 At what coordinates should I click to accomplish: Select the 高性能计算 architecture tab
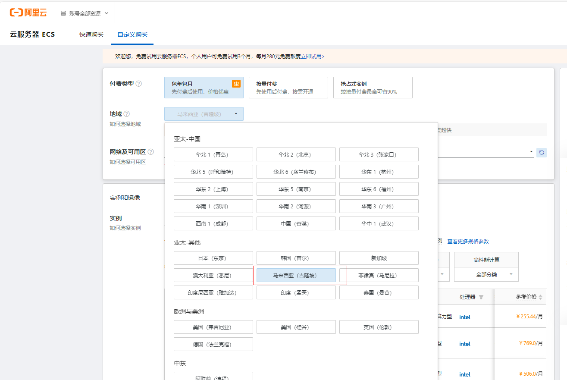[x=486, y=260]
